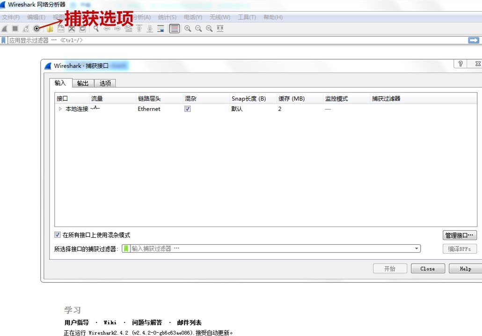Select the Ethernet cell for 本地连接
The image size is (482, 336).
[x=149, y=109]
